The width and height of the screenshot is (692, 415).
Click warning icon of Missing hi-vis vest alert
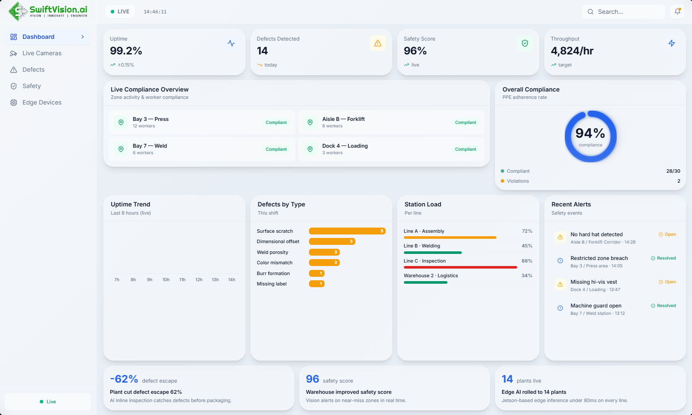point(560,285)
